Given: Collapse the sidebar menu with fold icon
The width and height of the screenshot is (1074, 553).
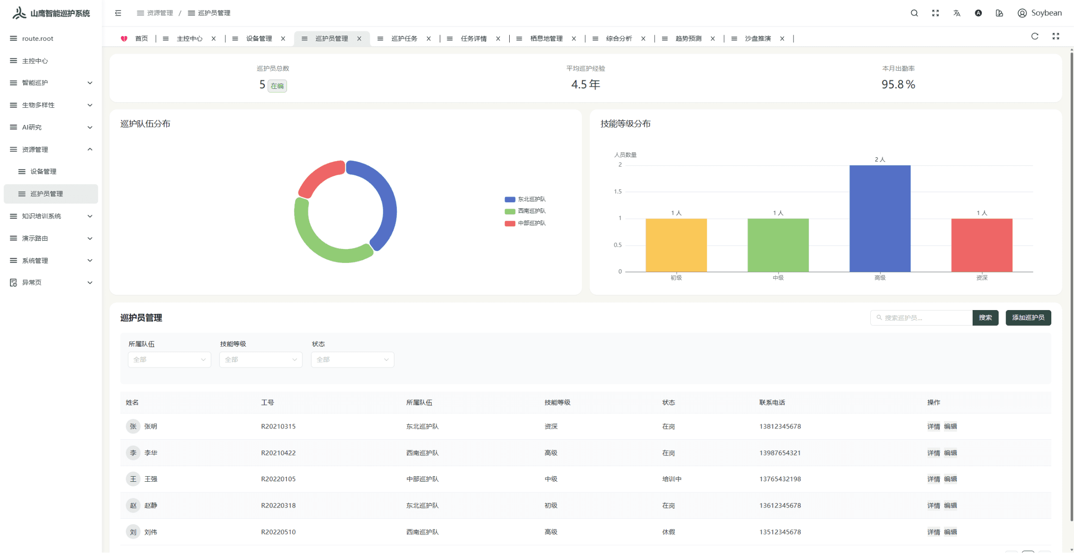Looking at the screenshot, I should coord(118,13).
